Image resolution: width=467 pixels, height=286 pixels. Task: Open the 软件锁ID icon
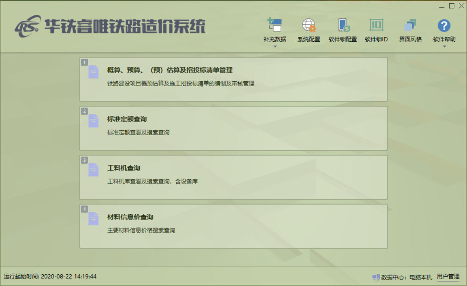coord(376,26)
